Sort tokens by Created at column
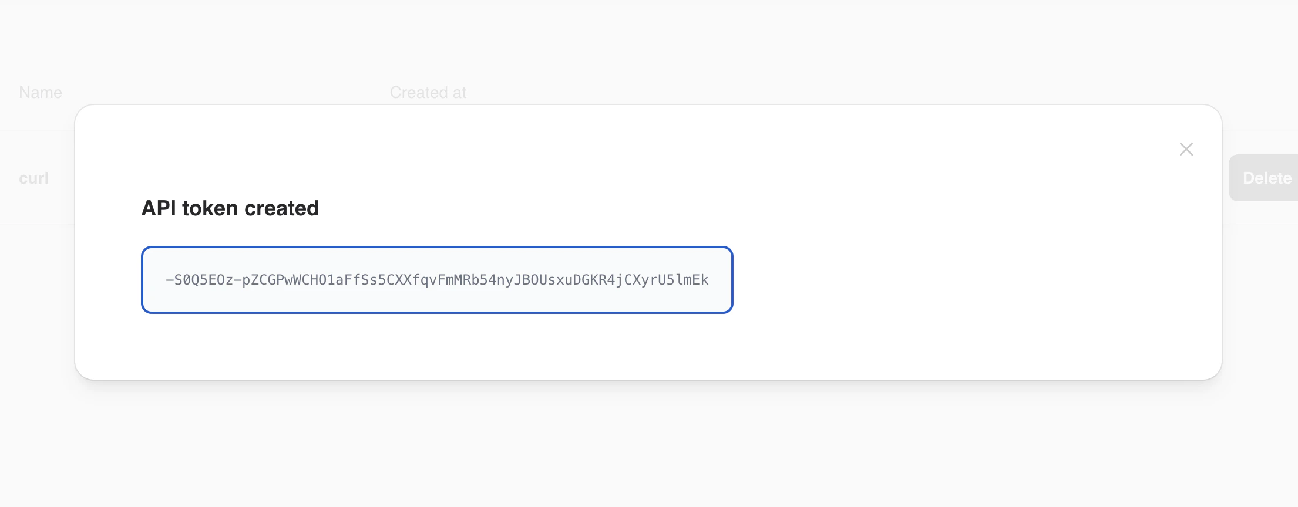Viewport: 1298px width, 507px height. (x=428, y=93)
